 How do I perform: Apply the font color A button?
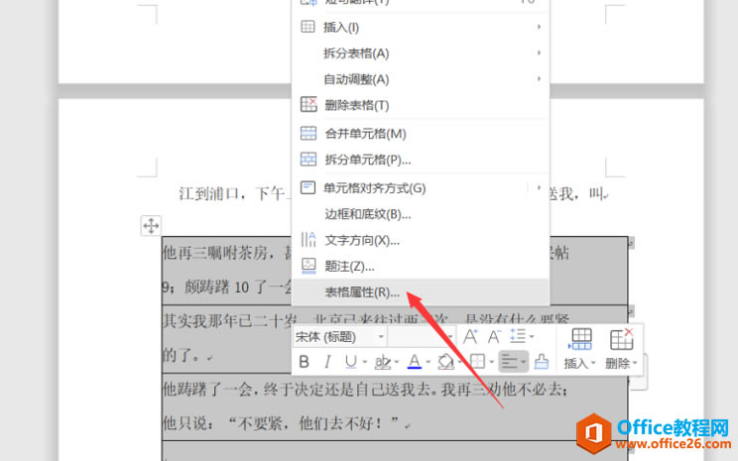pos(415,362)
